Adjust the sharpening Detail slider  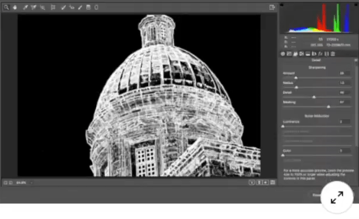coord(314,97)
